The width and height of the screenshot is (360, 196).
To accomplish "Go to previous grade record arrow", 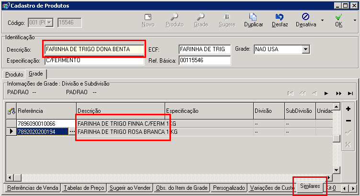I will 315,93.
